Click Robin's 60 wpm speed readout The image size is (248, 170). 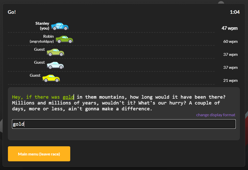230,41
